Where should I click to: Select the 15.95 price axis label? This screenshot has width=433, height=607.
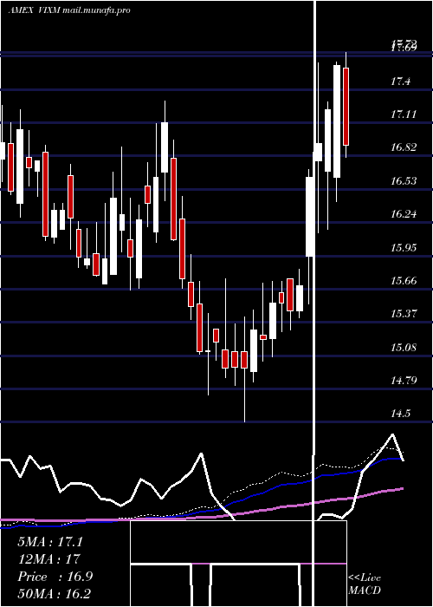pos(404,247)
